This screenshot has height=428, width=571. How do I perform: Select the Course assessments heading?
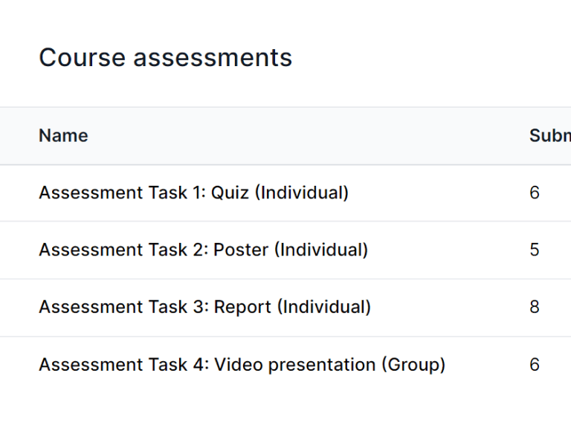[165, 58]
